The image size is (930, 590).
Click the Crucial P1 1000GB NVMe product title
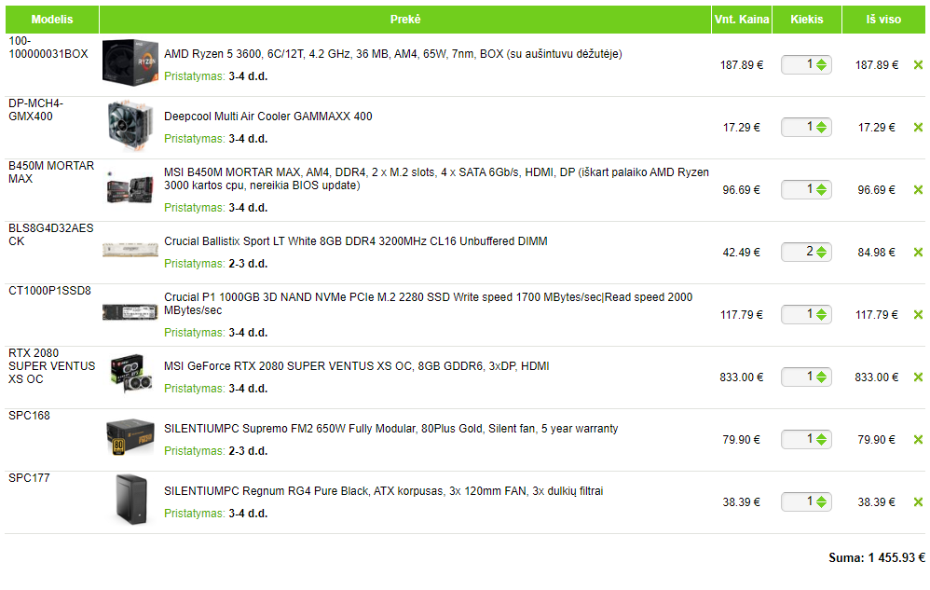pos(429,304)
